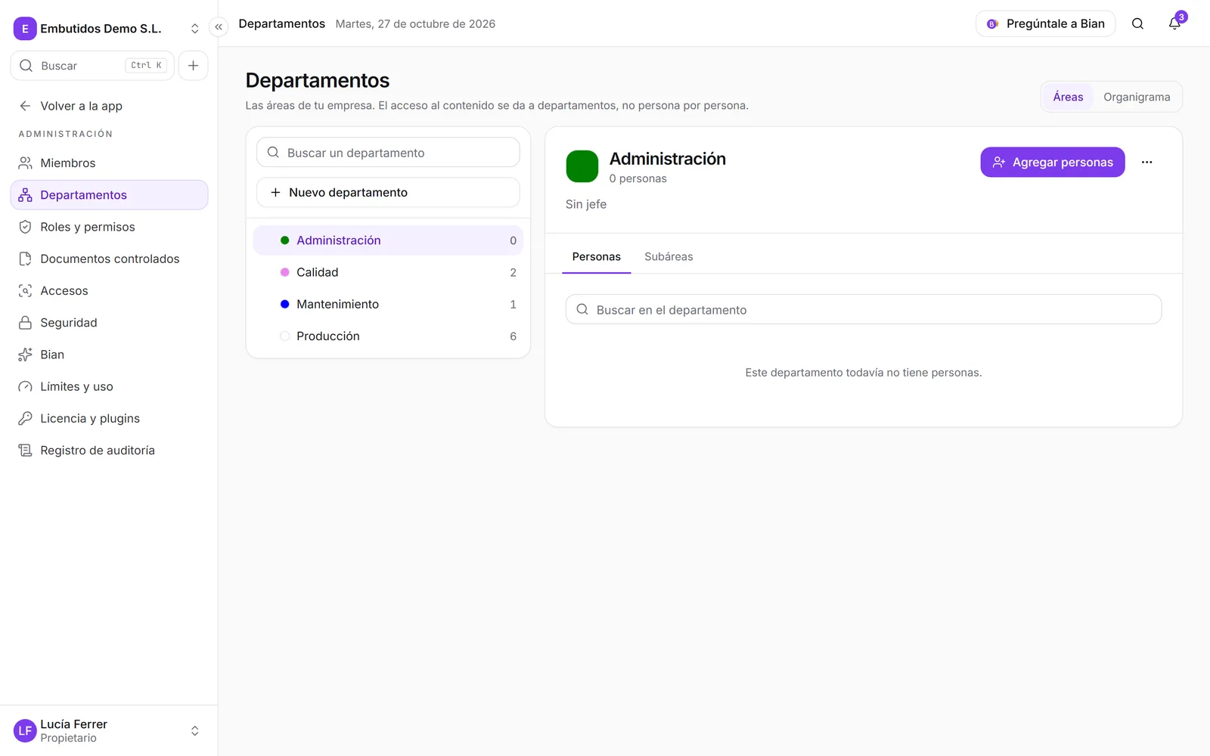Screen dimensions: 1210x756
Task: Click the green Administración department icon
Action: click(x=582, y=166)
